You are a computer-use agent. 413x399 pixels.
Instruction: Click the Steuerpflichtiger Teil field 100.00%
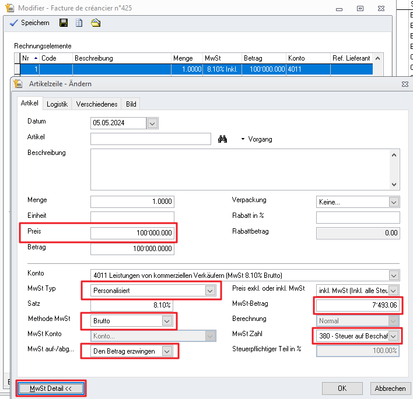click(358, 351)
